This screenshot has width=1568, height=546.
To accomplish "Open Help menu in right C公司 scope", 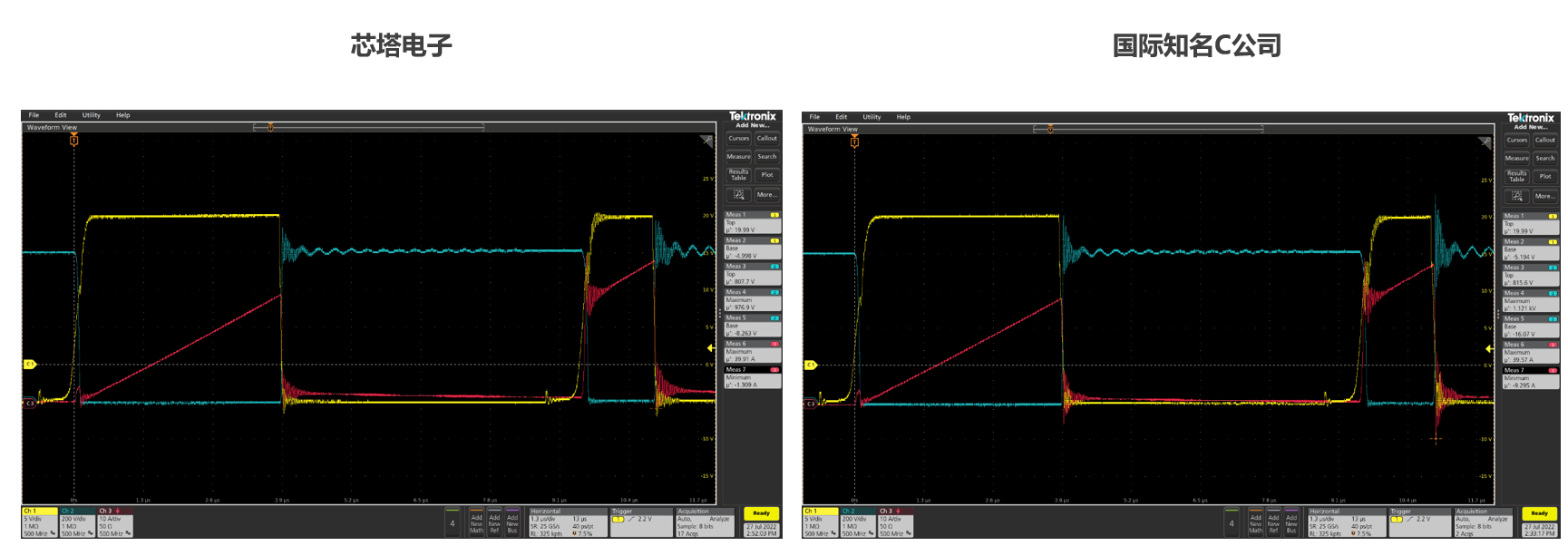I will 903,117.
